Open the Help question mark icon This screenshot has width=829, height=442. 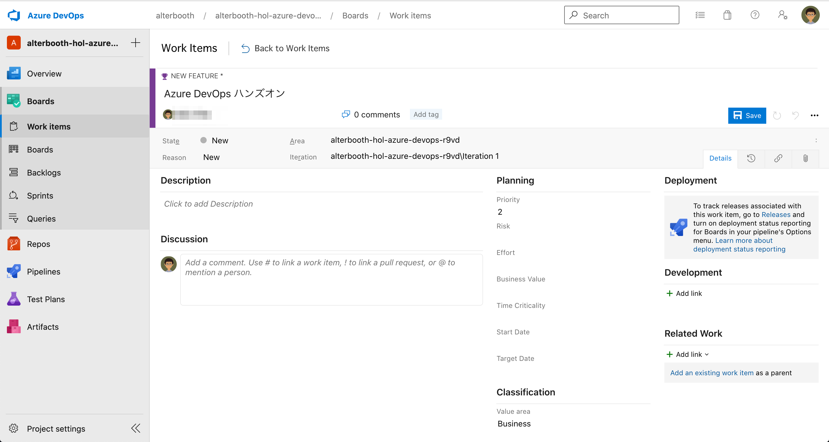coord(755,15)
